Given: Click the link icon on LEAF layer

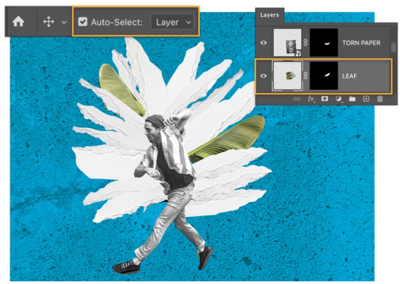Looking at the screenshot, I should [x=306, y=75].
